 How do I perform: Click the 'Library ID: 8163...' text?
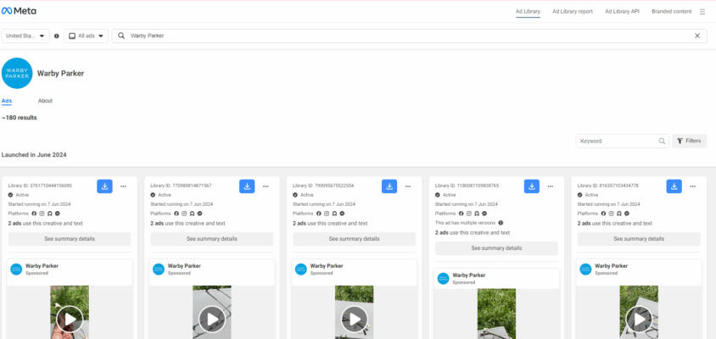pyautogui.click(x=607, y=186)
